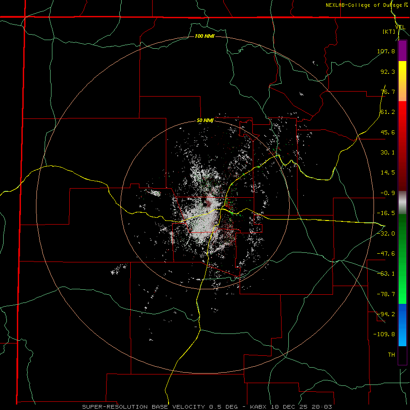Click the dark green color bar segment
Image resolution: width=410 pixels, height=410 pixels.
tap(402, 259)
